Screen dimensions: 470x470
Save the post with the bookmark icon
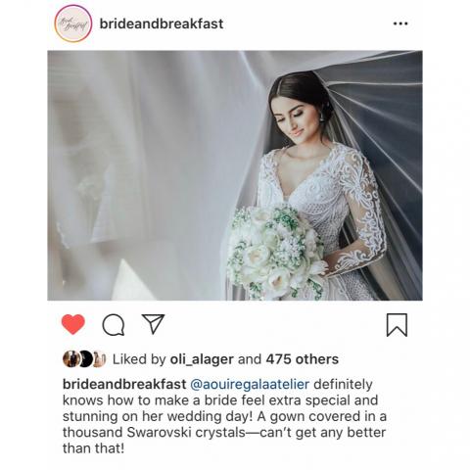397,325
